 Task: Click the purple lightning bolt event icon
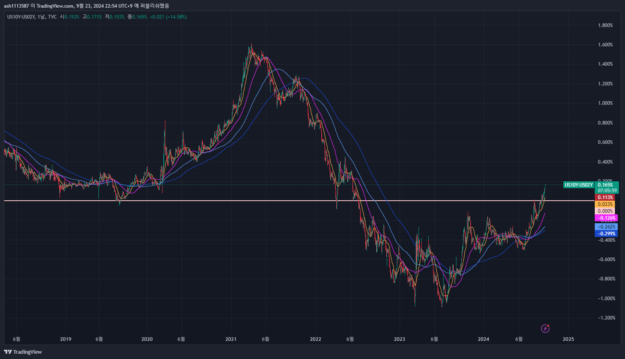(x=545, y=328)
